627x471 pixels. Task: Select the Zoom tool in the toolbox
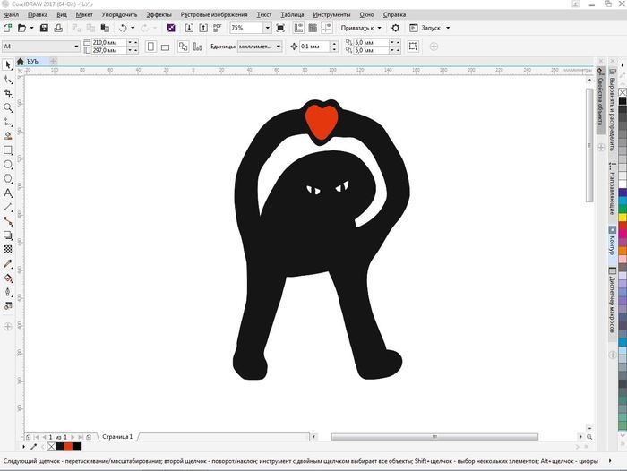click(x=8, y=107)
